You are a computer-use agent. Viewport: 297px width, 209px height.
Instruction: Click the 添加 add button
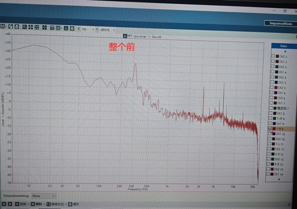tap(21, 204)
